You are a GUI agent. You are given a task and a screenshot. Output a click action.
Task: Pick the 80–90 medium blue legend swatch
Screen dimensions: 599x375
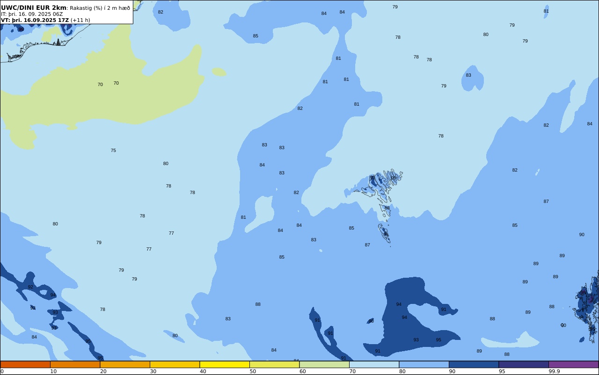pyautogui.click(x=424, y=364)
